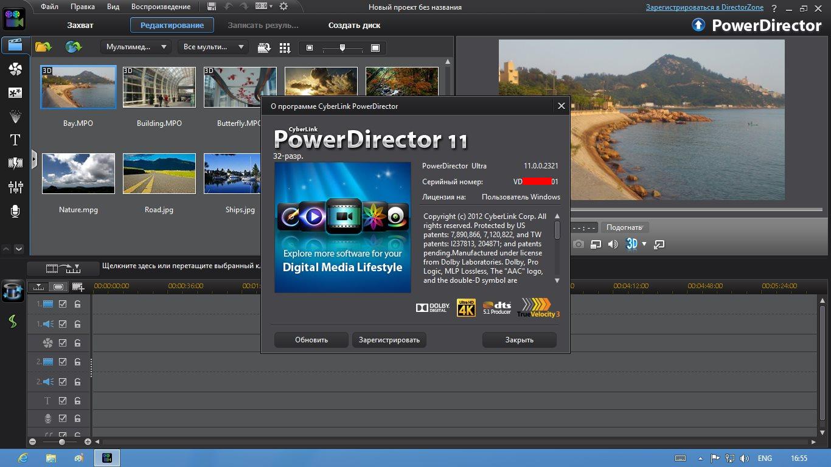Click the timeline zoom-in plus button
This screenshot has height=467, width=831.
click(88, 442)
